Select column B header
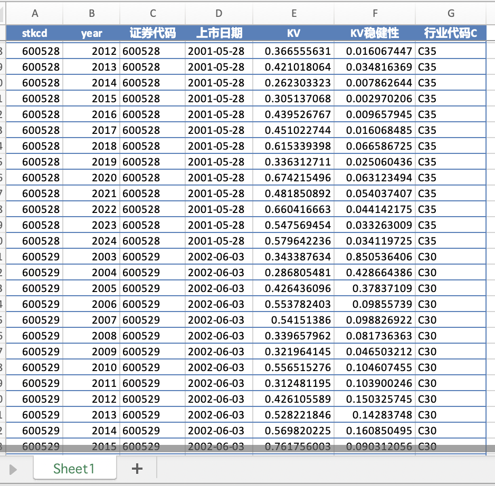495x486 pixels. click(91, 13)
